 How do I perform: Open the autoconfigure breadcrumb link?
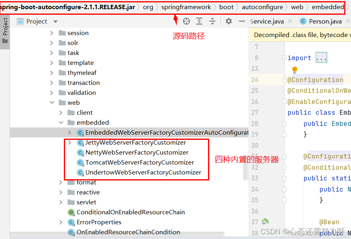pyautogui.click(x=262, y=7)
